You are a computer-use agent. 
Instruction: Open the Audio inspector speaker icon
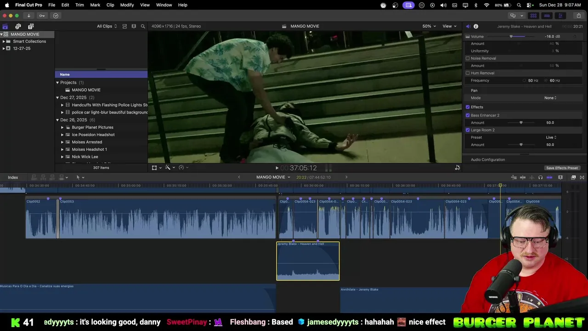point(468,26)
